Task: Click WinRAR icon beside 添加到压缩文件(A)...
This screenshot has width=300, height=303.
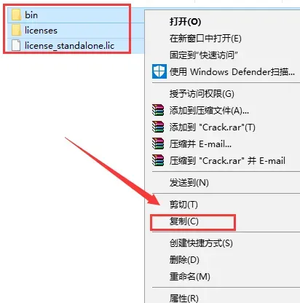Action: [x=158, y=110]
